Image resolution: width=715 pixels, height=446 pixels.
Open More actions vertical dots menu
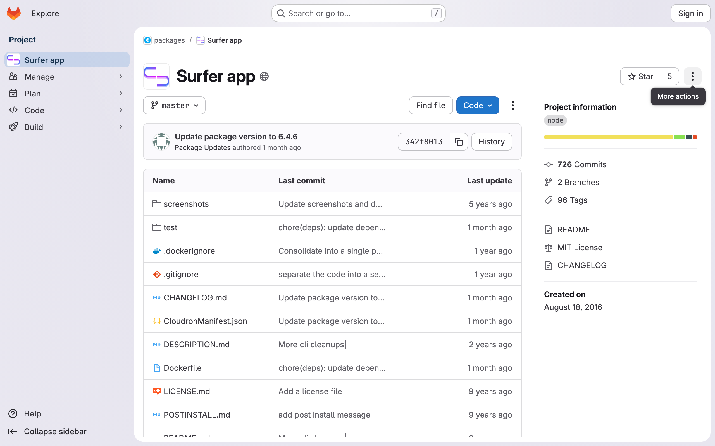692,76
